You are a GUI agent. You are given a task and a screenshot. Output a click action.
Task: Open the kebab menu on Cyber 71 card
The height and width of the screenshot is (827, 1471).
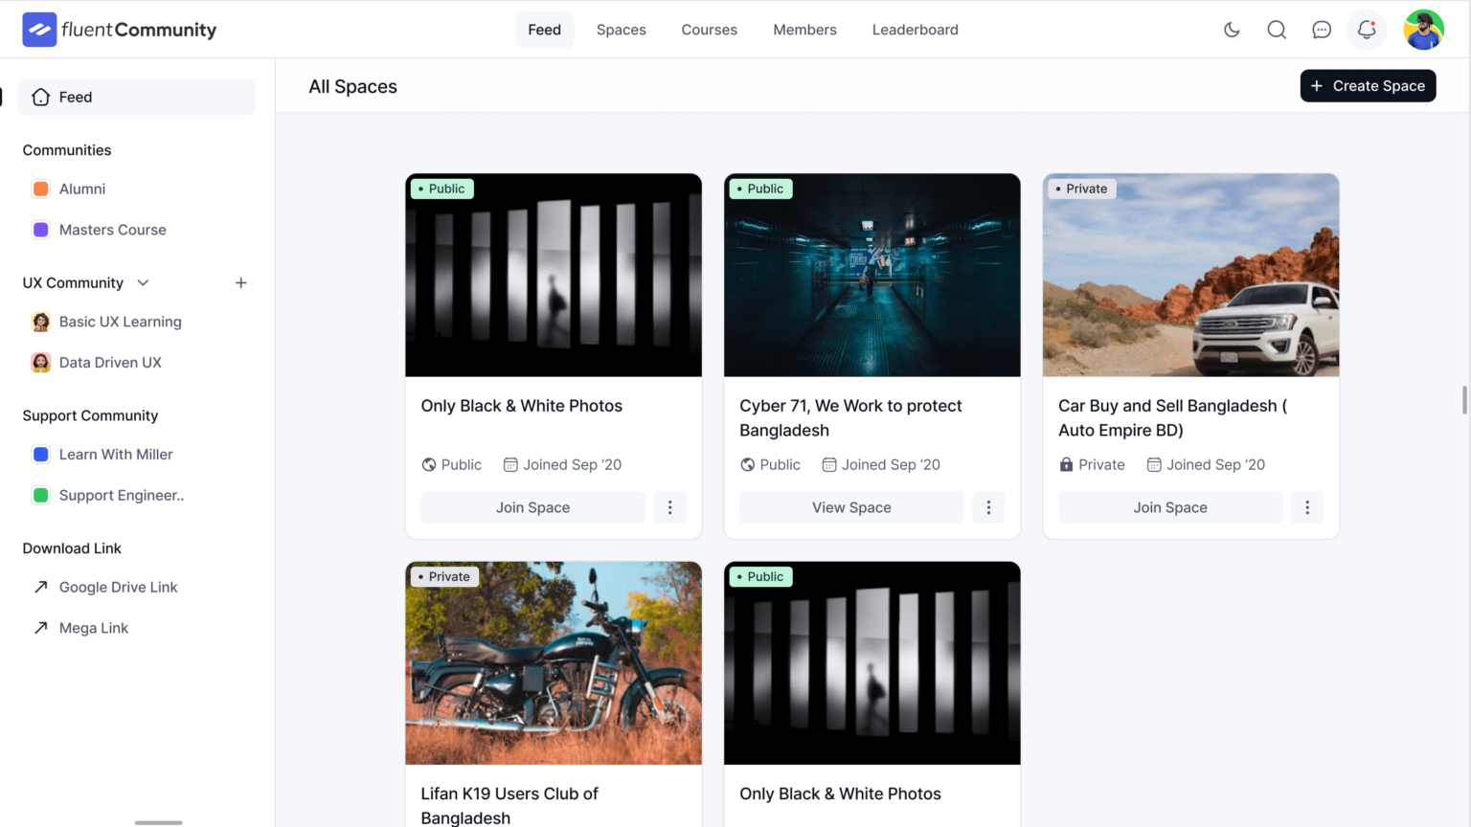989,507
